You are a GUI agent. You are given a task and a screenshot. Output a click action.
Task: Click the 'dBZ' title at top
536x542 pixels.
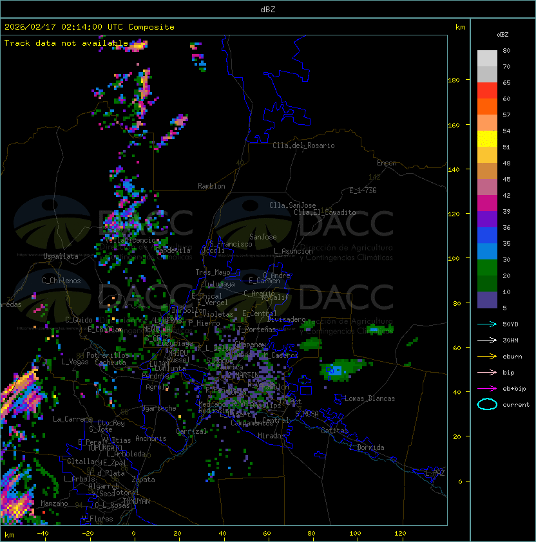tap(268, 10)
